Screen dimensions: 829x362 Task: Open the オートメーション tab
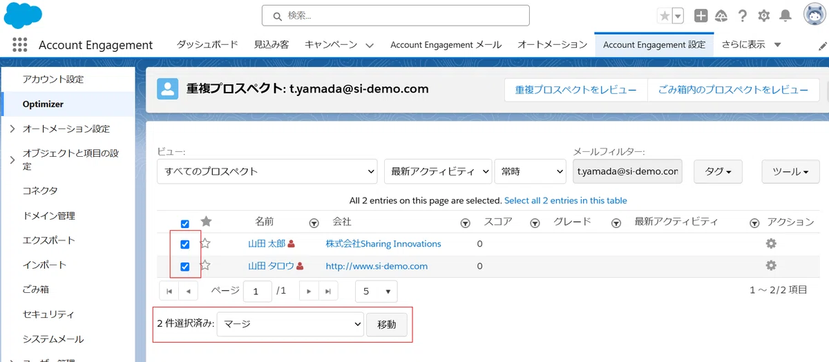552,45
